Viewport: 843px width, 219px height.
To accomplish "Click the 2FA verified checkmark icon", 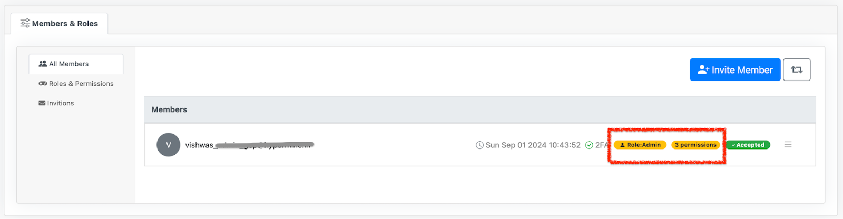I will coord(589,145).
